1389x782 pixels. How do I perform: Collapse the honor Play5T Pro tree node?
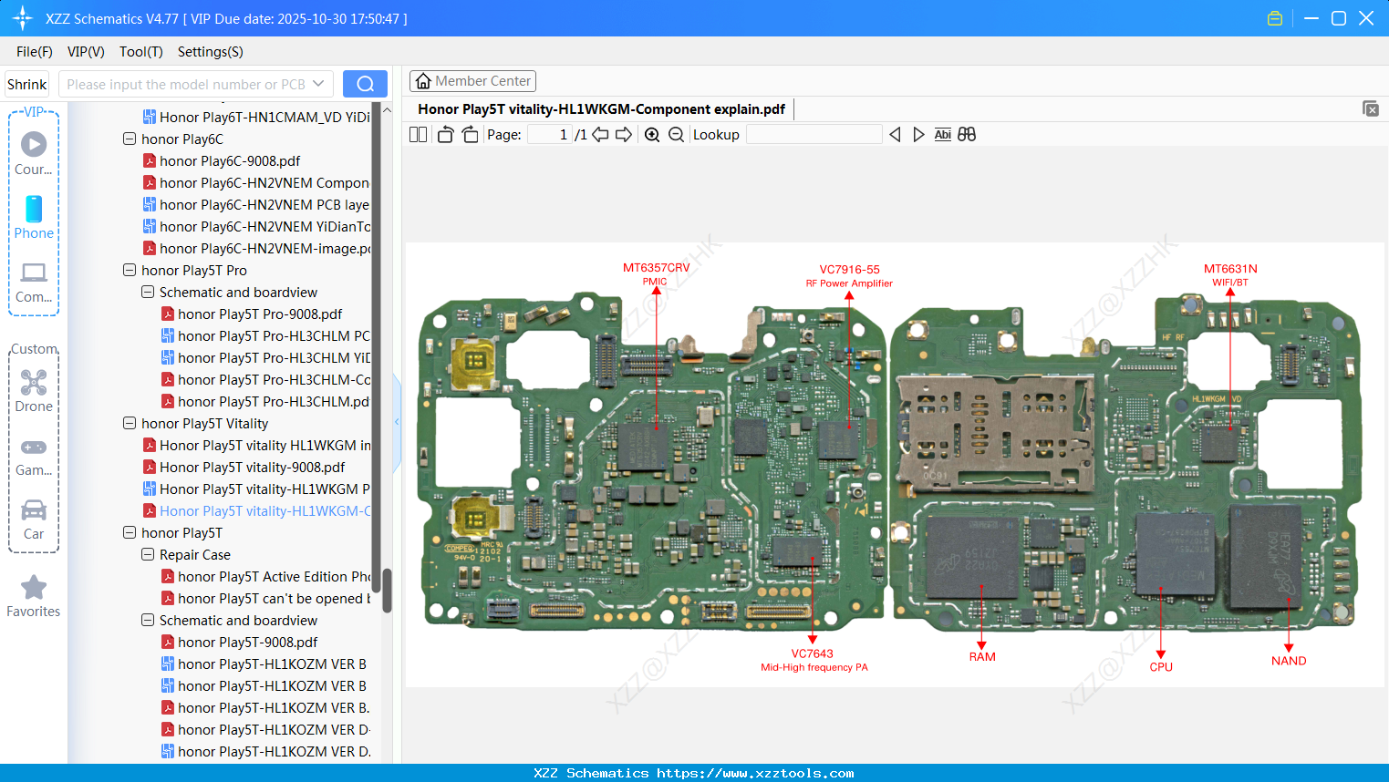(130, 271)
